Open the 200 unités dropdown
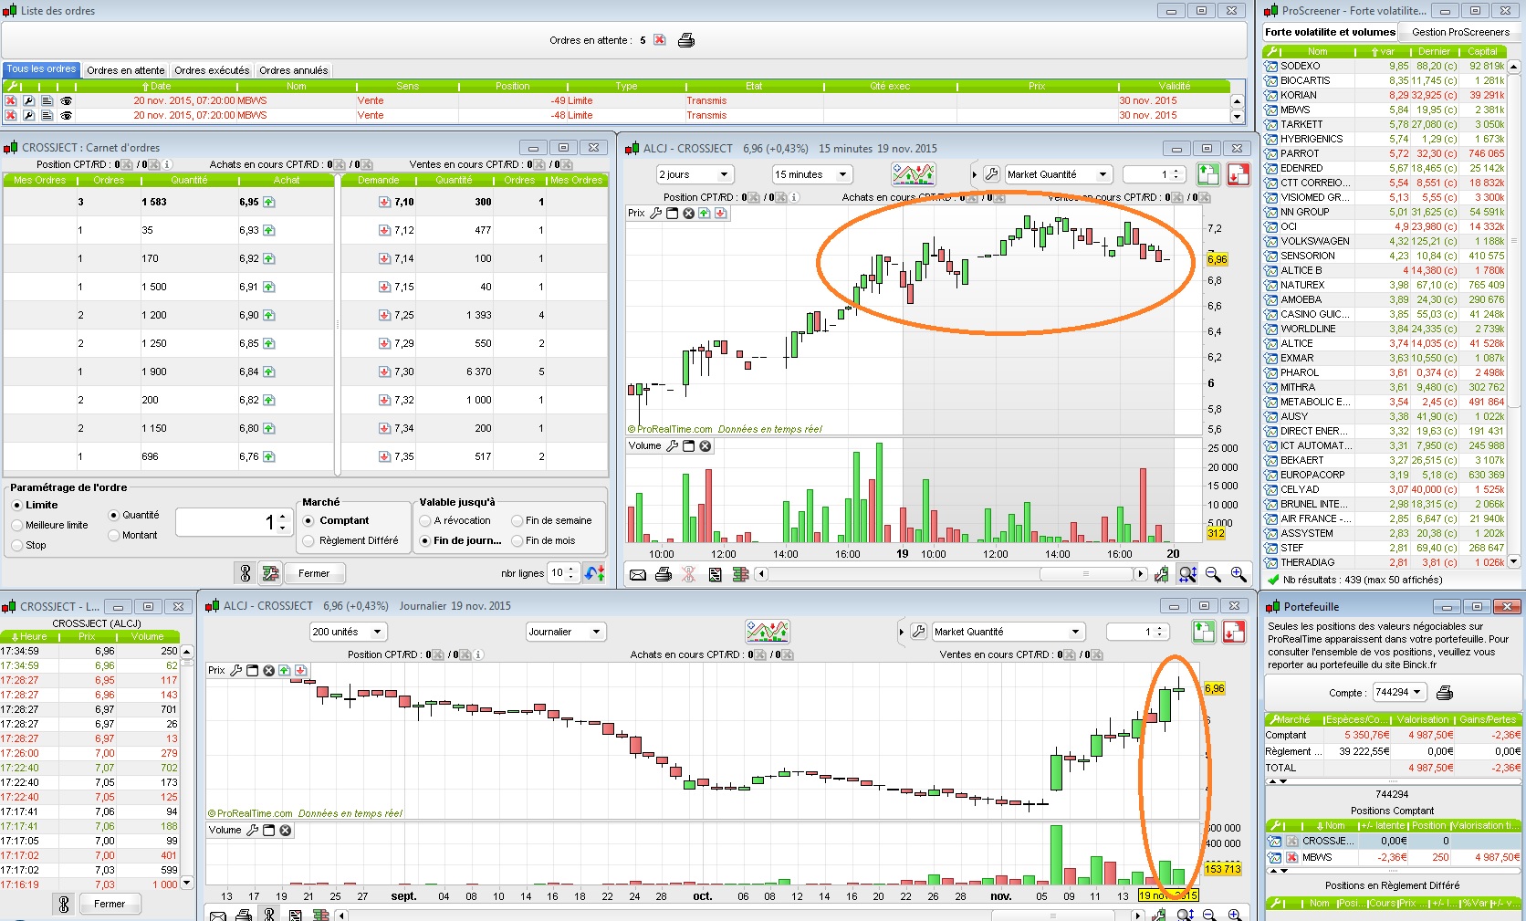Screen dimensions: 1526x921 (x=349, y=632)
